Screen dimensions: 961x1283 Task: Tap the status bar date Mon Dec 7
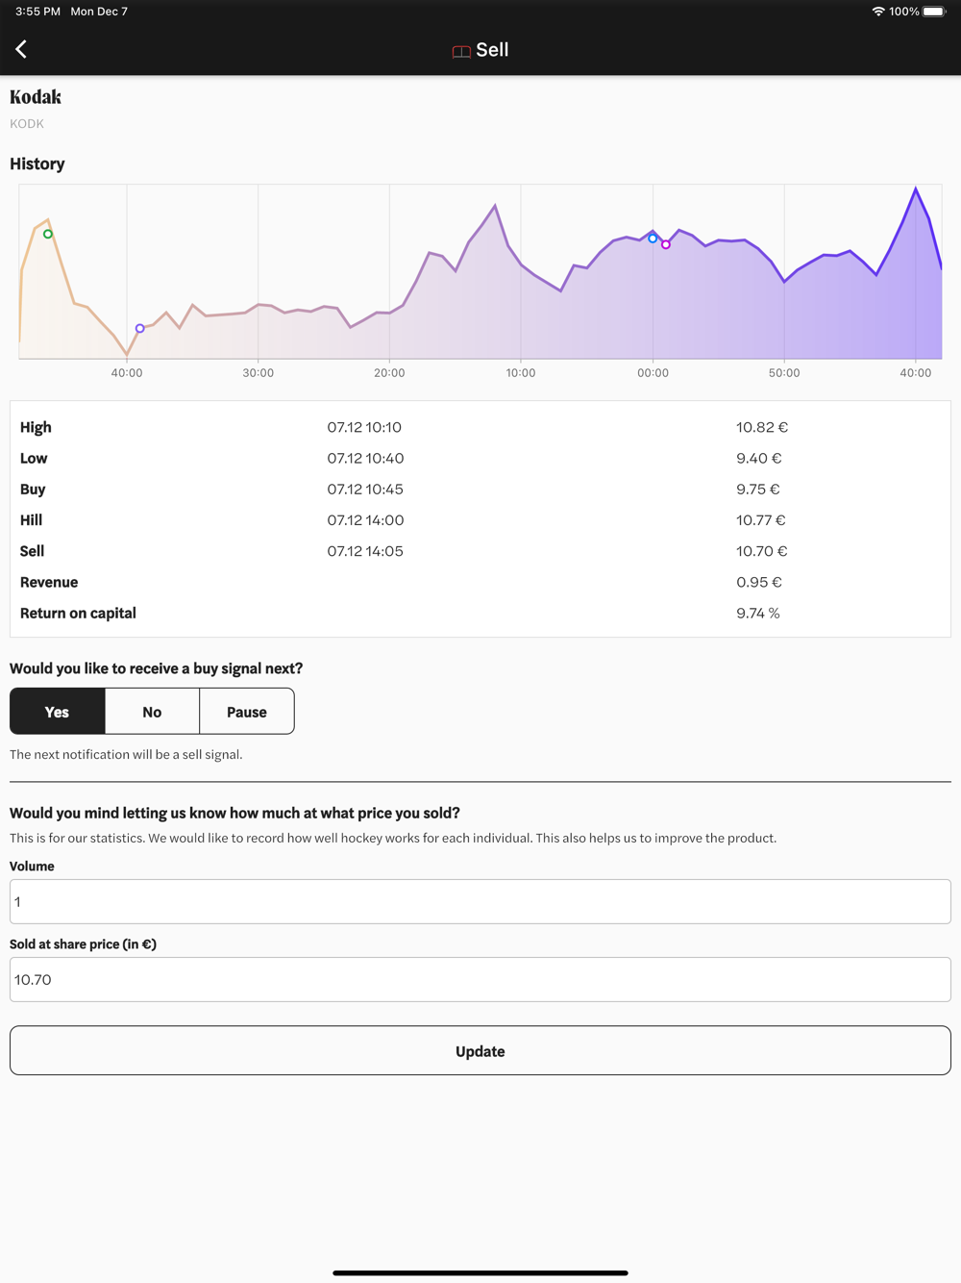pos(99,12)
